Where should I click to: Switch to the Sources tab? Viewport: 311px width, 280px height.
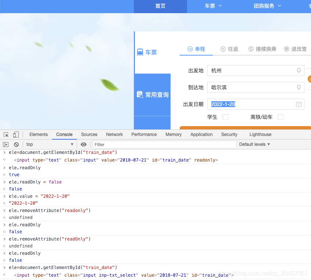click(x=89, y=135)
